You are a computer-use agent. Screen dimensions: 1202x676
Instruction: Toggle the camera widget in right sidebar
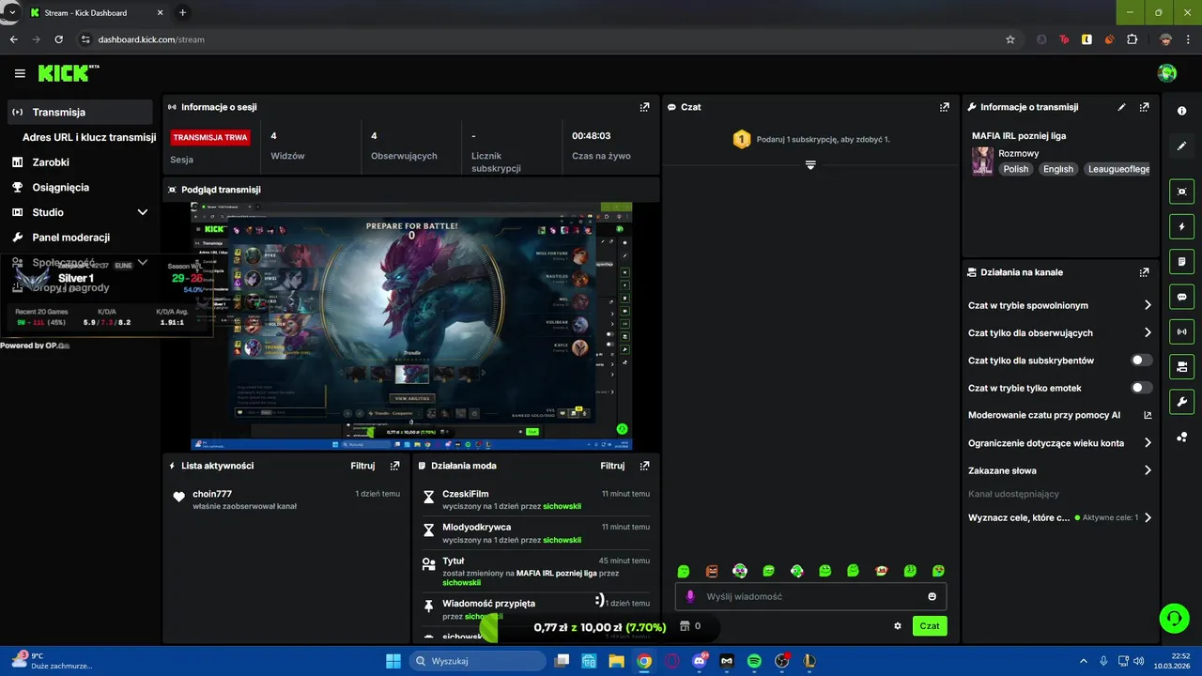[x=1181, y=366]
